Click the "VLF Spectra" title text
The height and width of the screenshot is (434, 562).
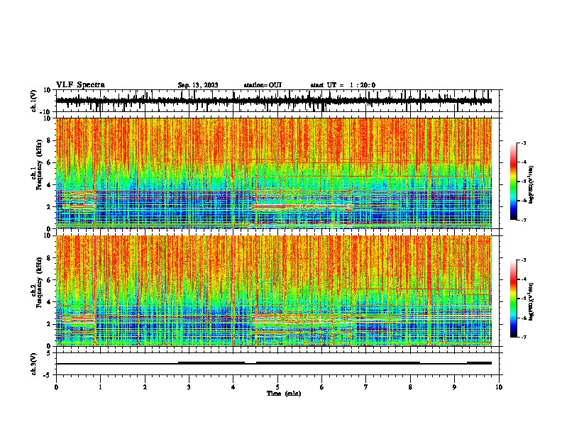click(x=80, y=85)
